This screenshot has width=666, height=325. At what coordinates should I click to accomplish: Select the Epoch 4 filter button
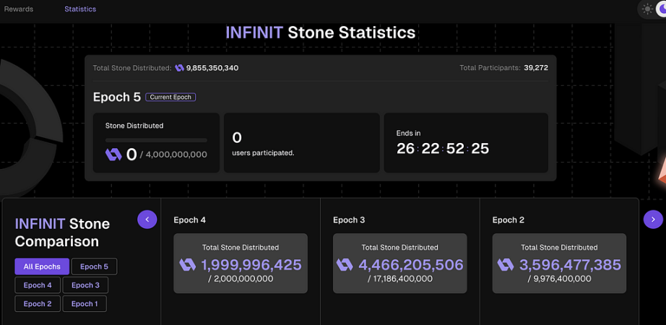[38, 285]
